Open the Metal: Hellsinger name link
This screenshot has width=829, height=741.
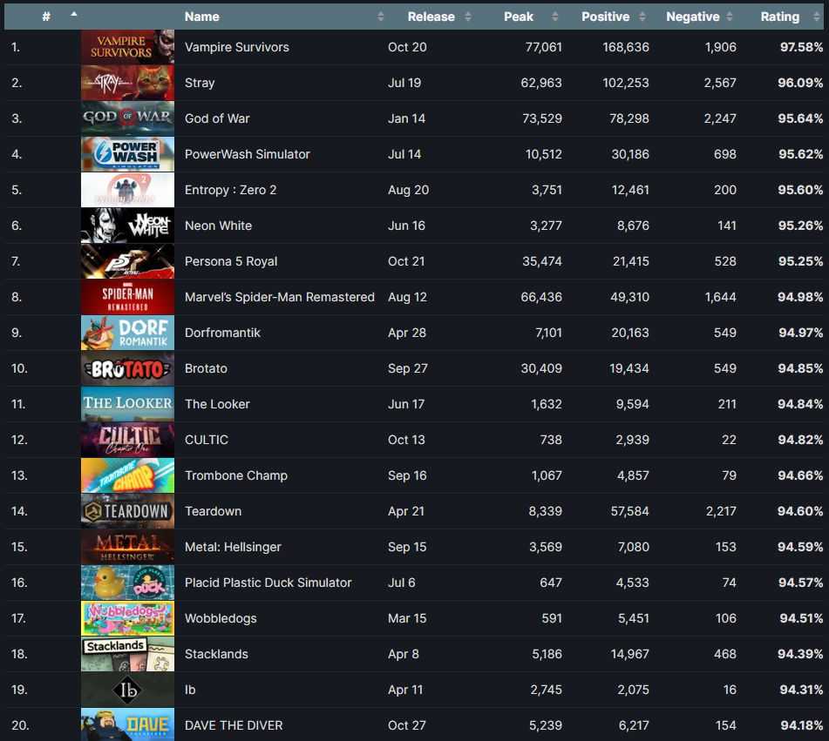point(233,547)
